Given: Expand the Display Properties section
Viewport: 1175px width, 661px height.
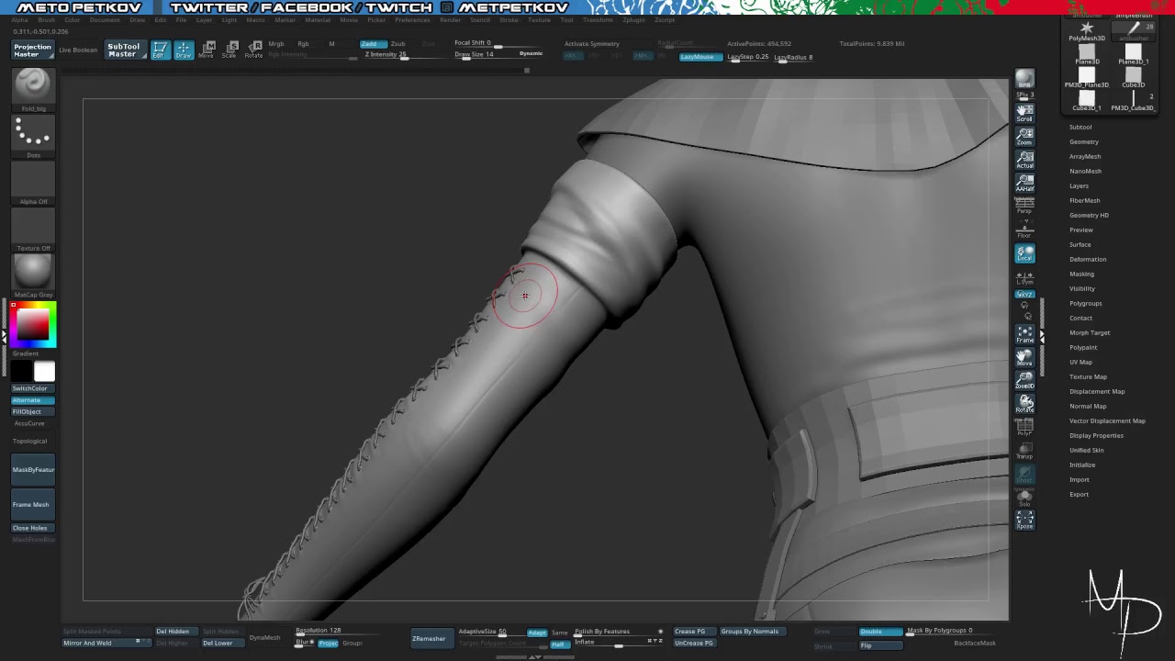Looking at the screenshot, I should [x=1096, y=436].
